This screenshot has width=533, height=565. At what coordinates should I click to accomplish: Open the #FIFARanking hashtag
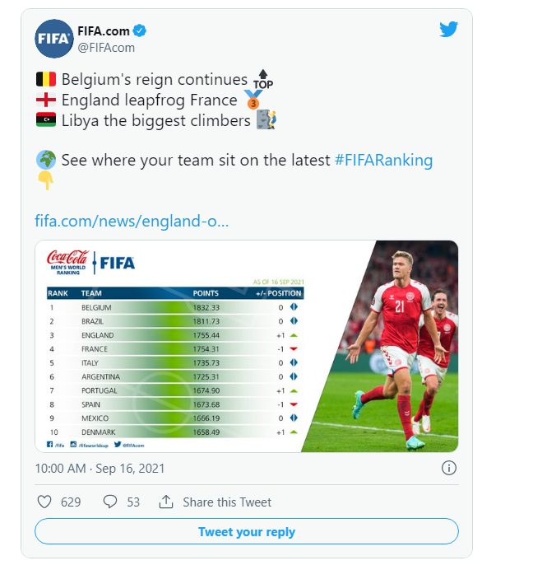coord(383,160)
